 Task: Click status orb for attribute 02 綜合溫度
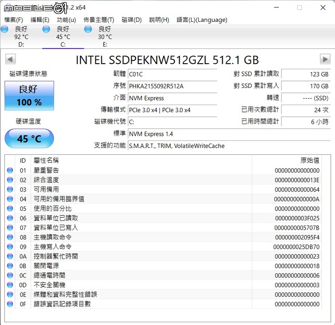click(x=10, y=180)
